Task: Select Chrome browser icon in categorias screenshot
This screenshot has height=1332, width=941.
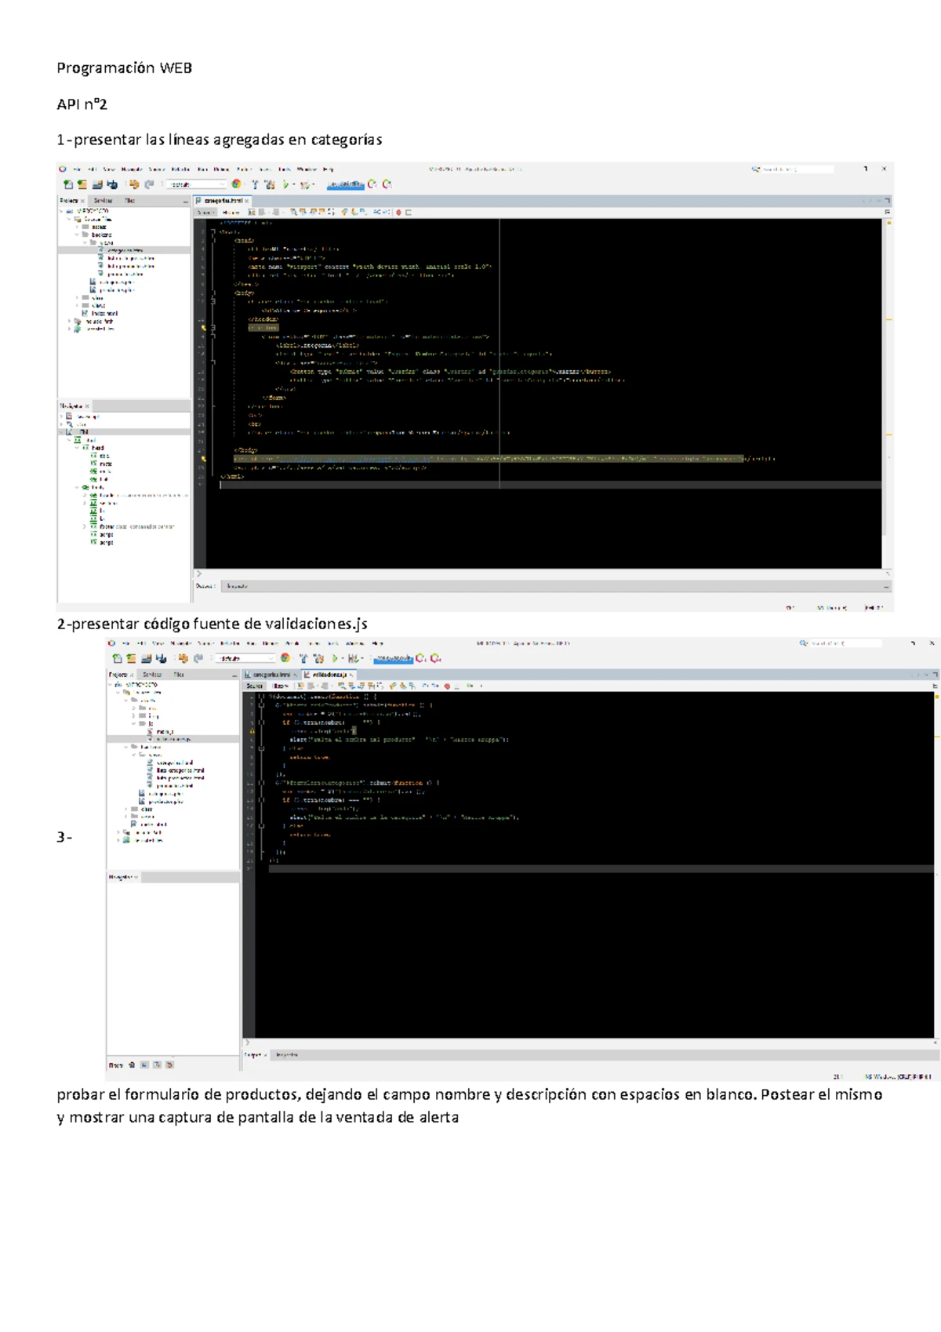Action: [x=236, y=184]
